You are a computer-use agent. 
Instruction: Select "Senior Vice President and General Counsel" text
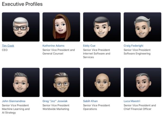pos(59,52)
